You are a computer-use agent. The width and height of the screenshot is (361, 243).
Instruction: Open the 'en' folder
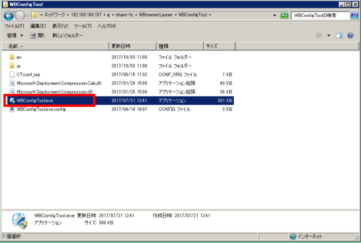(19, 57)
